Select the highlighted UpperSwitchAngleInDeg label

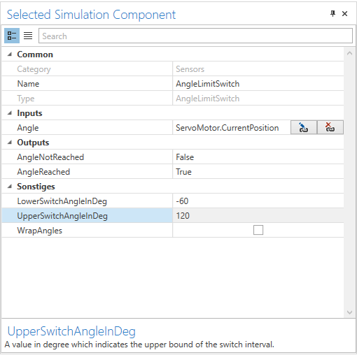click(62, 216)
